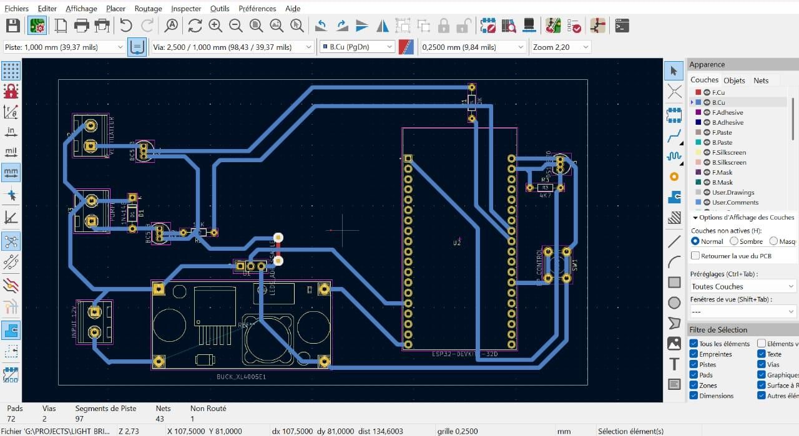The image size is (799, 436).
Task: Open the 3D Viewer icon
Action: point(529,26)
